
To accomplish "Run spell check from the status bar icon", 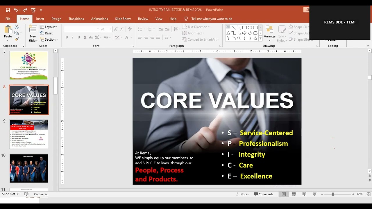I will point(26,194).
